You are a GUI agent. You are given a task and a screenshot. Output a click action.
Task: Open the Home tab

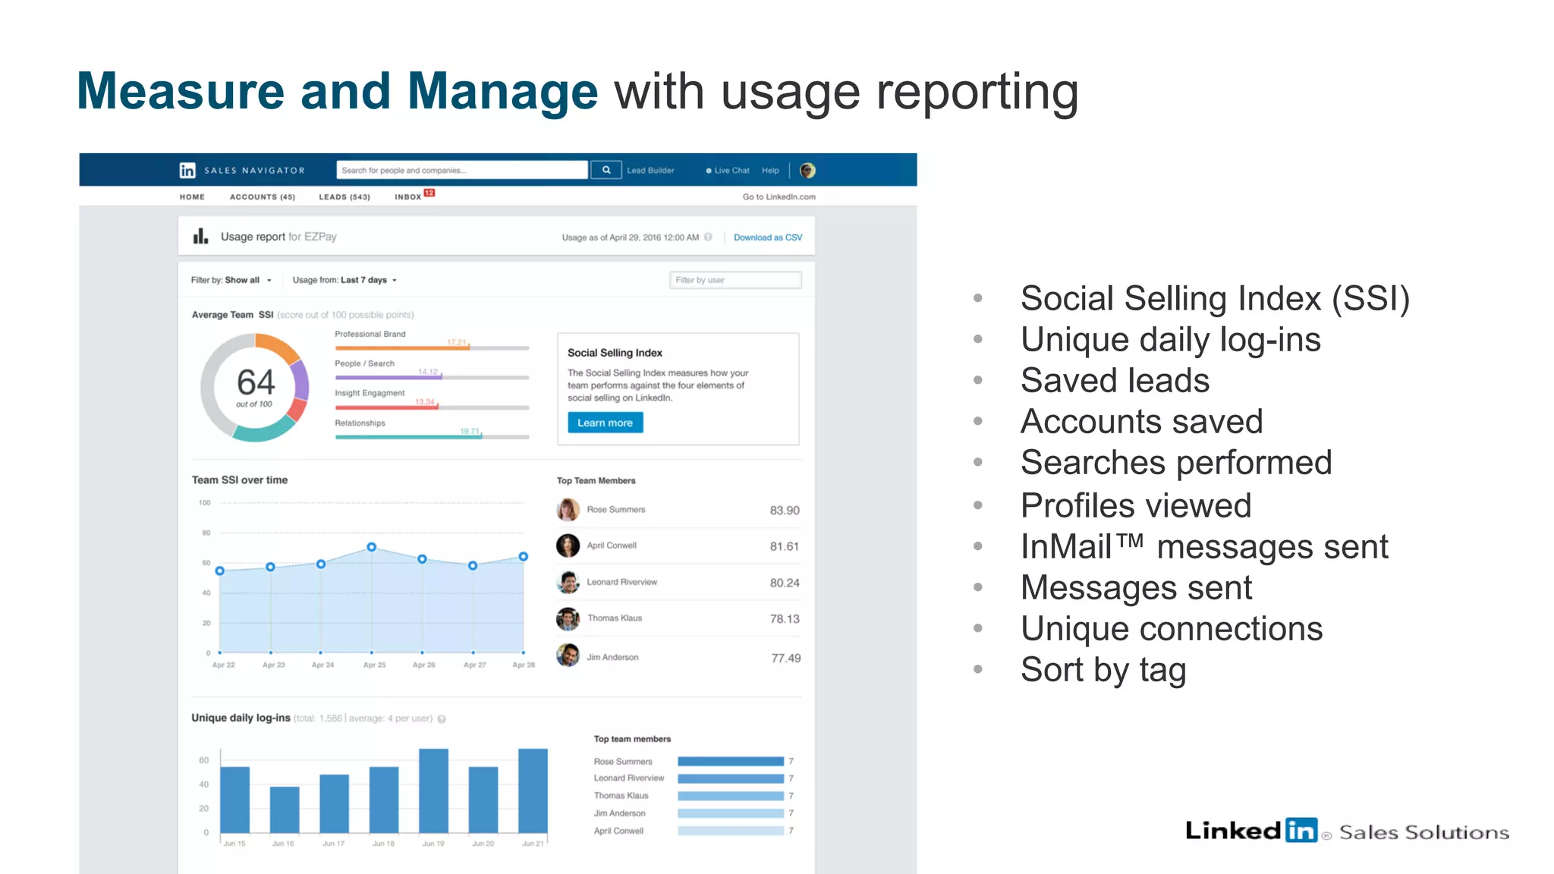pyautogui.click(x=192, y=197)
